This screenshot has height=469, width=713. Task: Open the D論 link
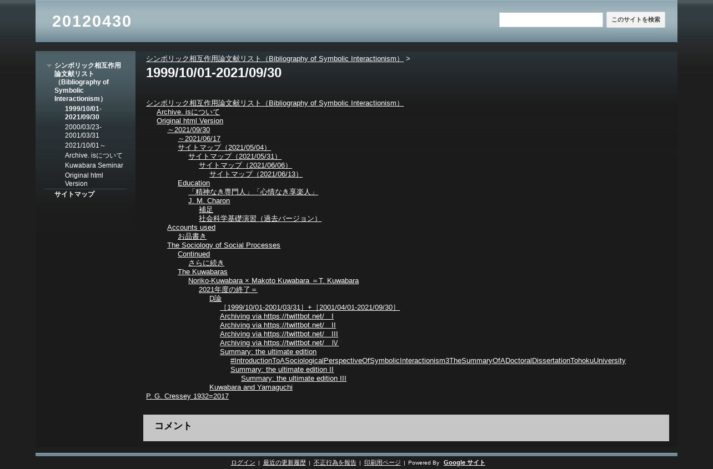tap(215, 298)
